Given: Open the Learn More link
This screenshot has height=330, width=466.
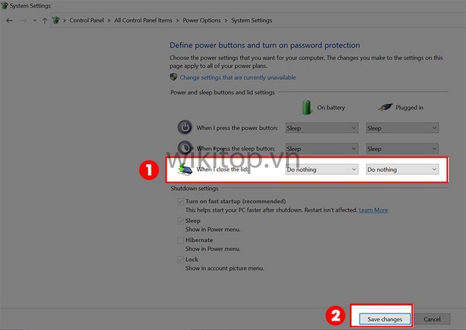Looking at the screenshot, I should click(x=373, y=210).
